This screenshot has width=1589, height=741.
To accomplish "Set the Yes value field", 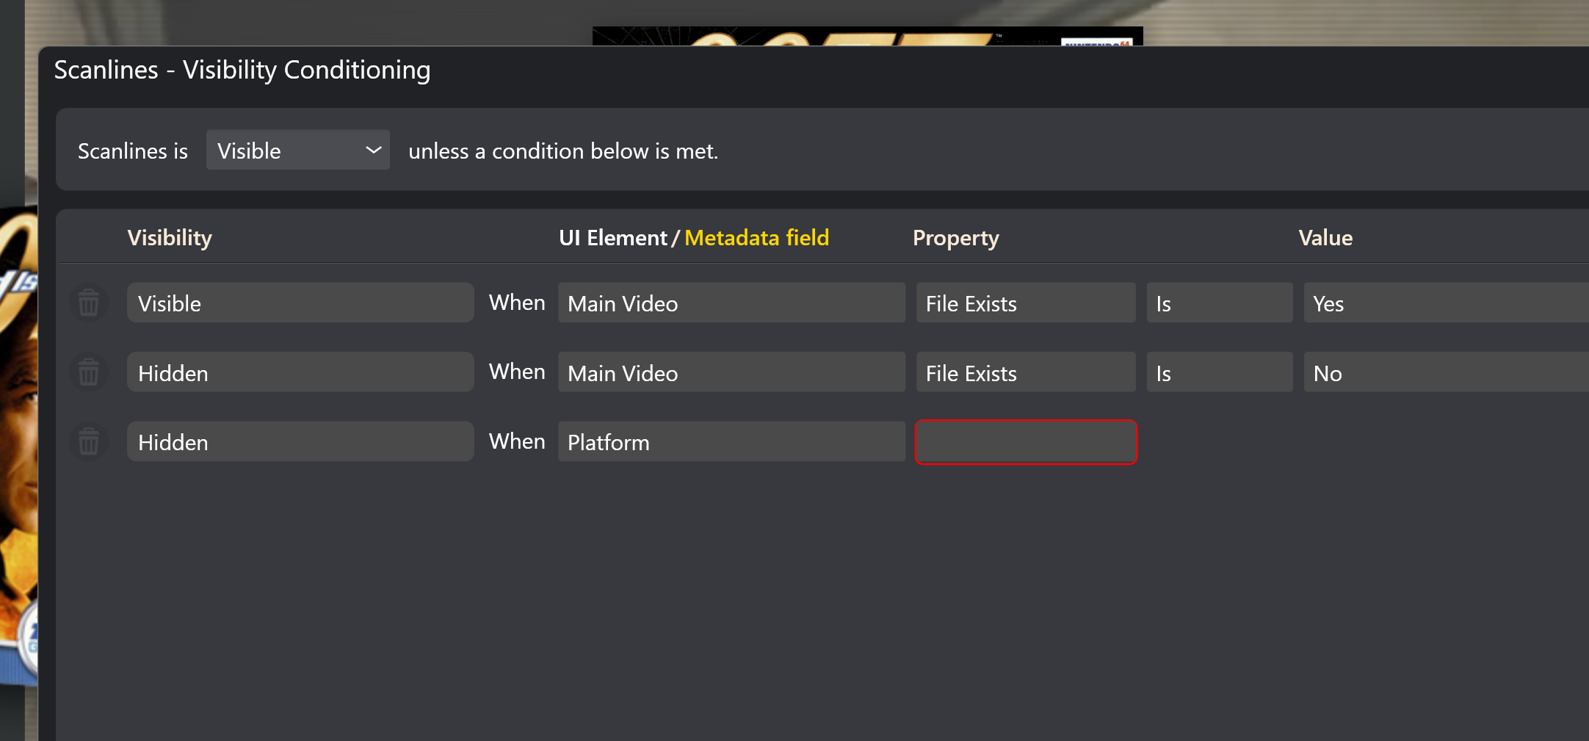I will click(x=1446, y=303).
